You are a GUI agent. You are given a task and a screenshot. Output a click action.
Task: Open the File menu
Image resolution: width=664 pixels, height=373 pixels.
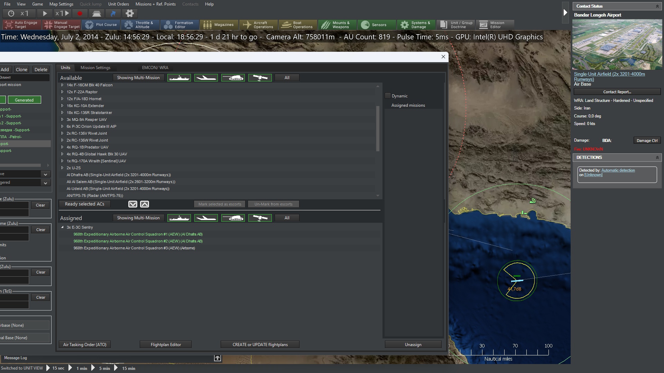click(7, 4)
